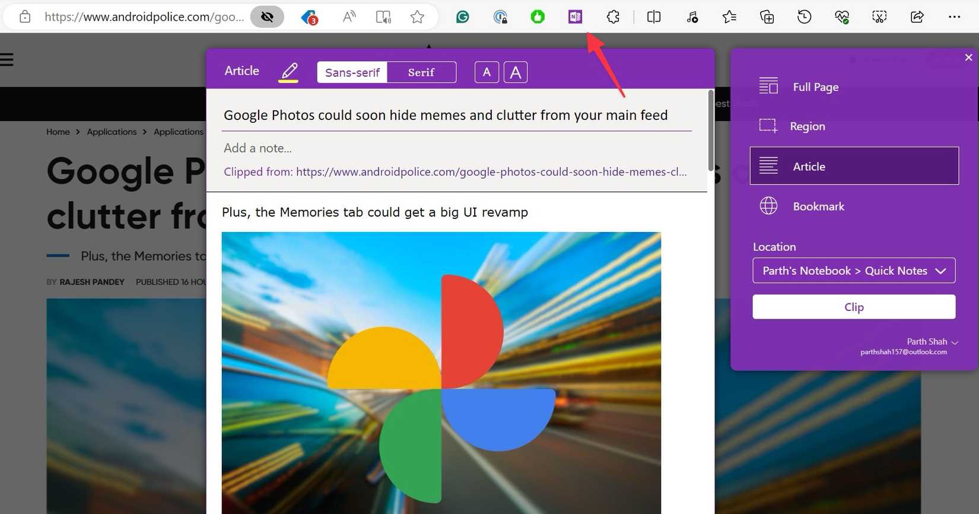This screenshot has width=979, height=514.
Task: Click the URL address bar
Action: coord(144,17)
